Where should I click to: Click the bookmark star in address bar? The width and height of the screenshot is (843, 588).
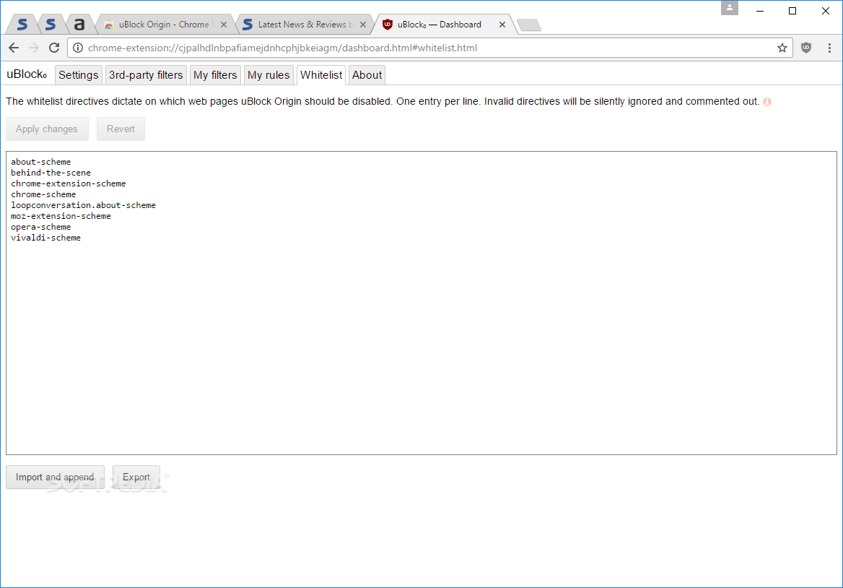click(782, 48)
